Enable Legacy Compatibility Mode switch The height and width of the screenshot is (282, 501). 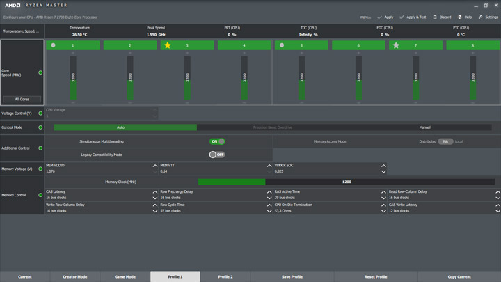(217, 155)
